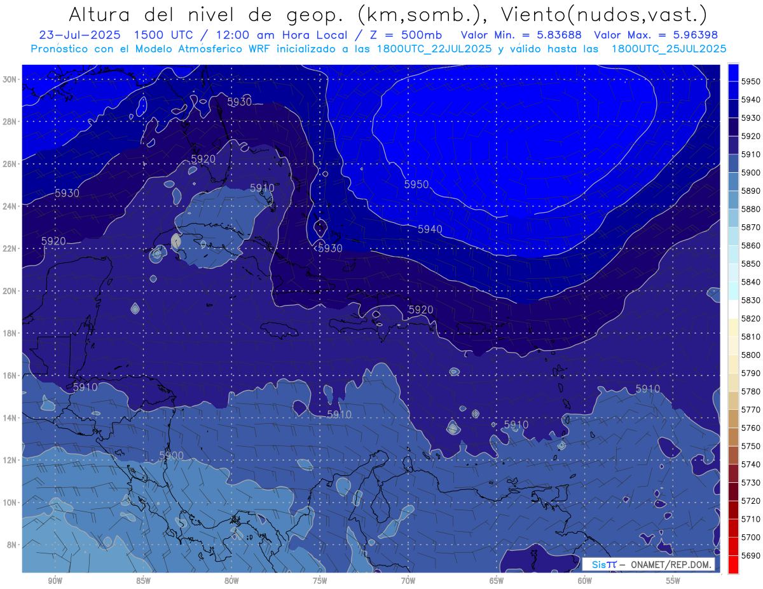Select the 22N latitude axis label
Screen dimensions: 763x589
(11, 248)
